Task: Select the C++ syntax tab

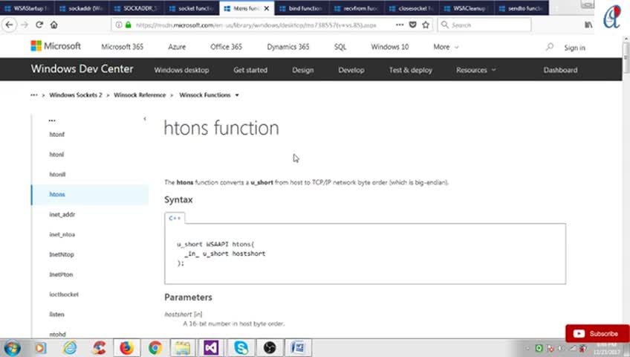Action: [x=175, y=218]
